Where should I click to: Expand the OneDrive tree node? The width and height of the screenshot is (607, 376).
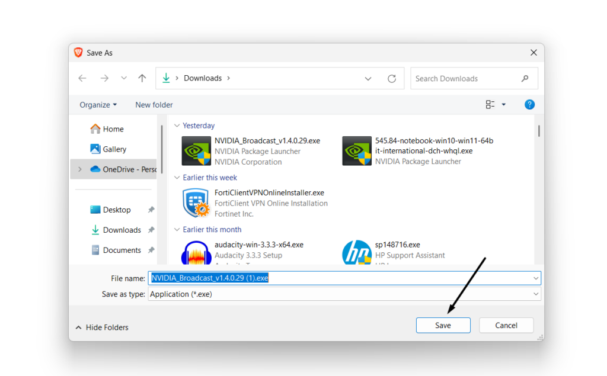tap(80, 169)
